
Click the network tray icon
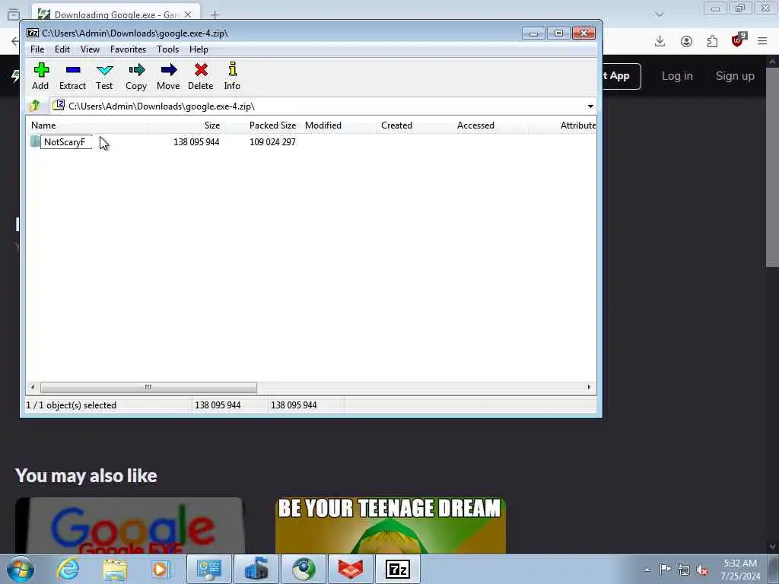coord(684,570)
